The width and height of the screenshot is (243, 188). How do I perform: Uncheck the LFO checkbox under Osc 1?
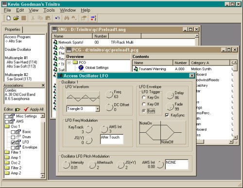tap(13, 142)
